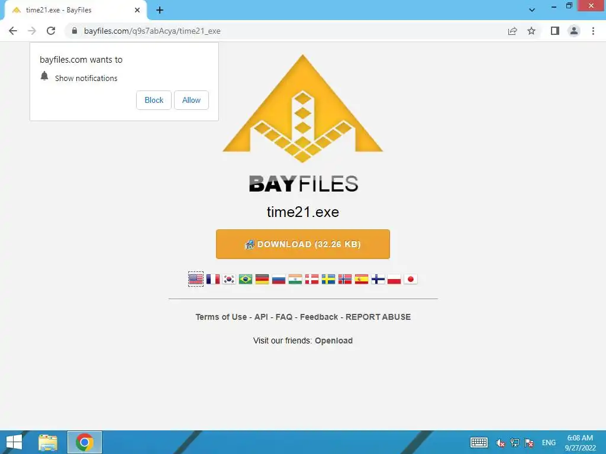The image size is (606, 454).
Task: Reload the BayFiles page
Action: (x=51, y=31)
